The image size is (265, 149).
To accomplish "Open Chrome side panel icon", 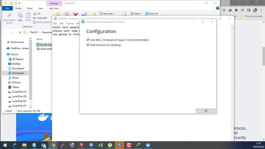I will pos(248,10).
